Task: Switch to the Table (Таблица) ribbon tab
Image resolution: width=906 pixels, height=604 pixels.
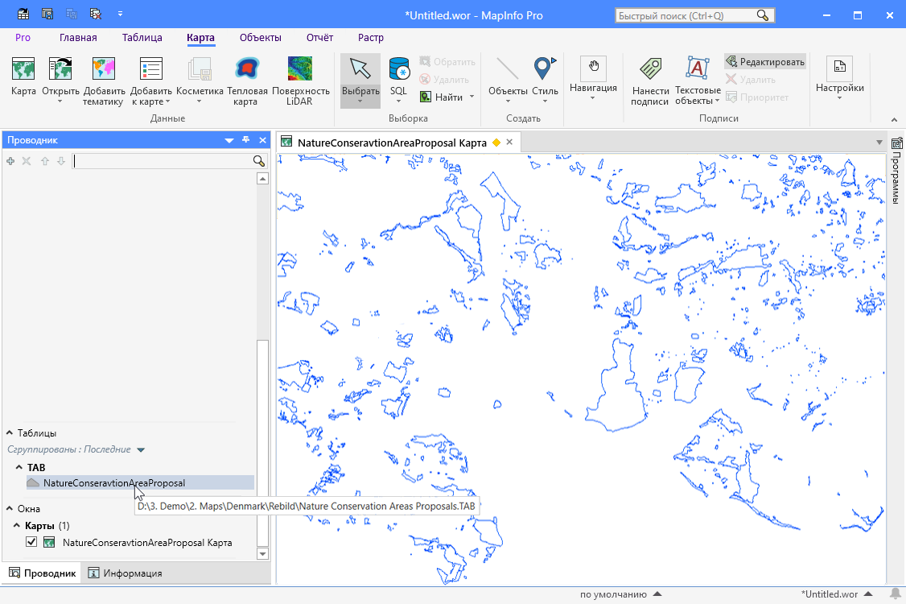Action: pos(142,38)
